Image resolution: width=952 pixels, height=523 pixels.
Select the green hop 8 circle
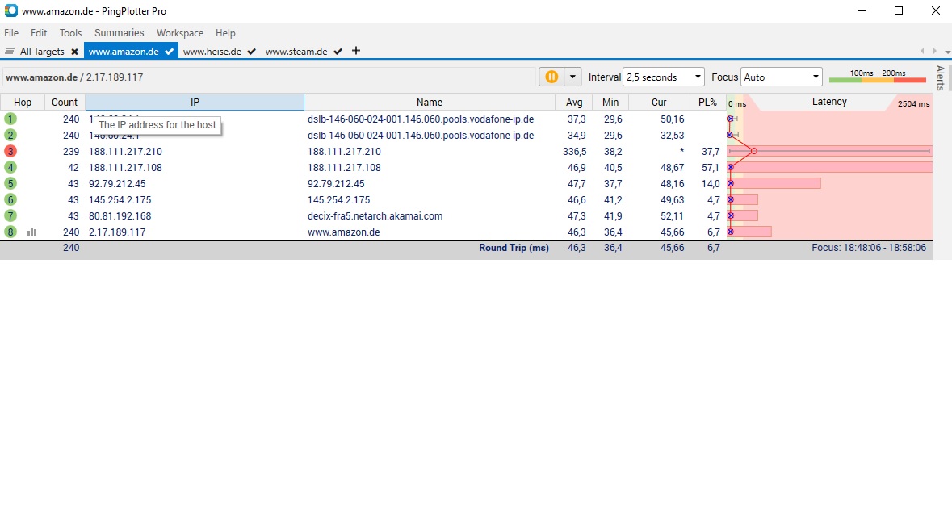[x=10, y=232]
